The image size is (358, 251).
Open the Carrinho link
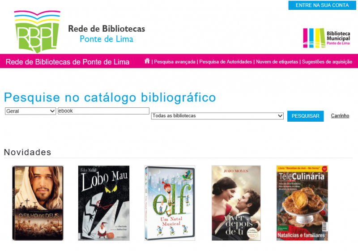[340, 116]
